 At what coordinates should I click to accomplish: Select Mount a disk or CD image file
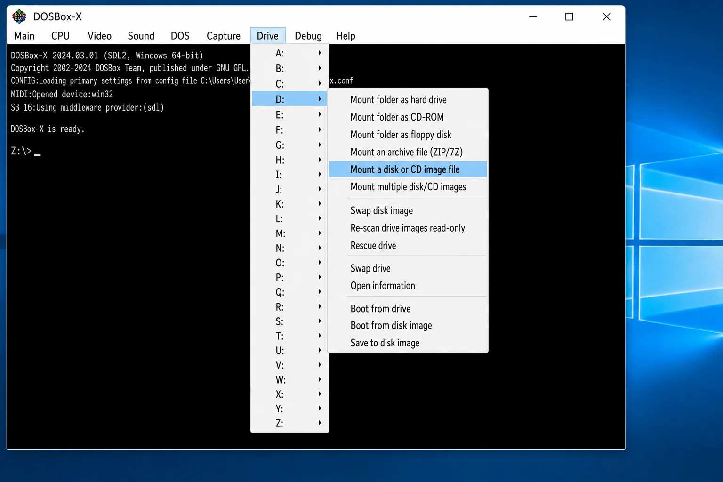coord(408,169)
